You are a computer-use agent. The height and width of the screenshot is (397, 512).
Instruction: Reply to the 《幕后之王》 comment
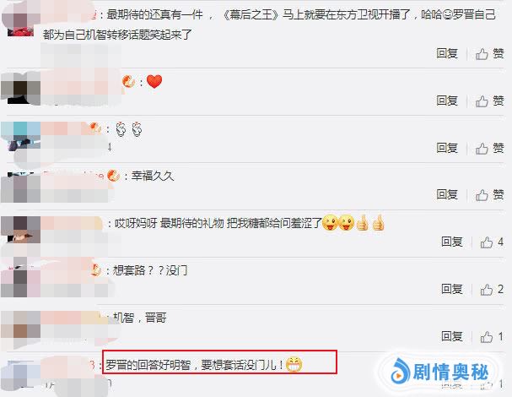coord(447,53)
